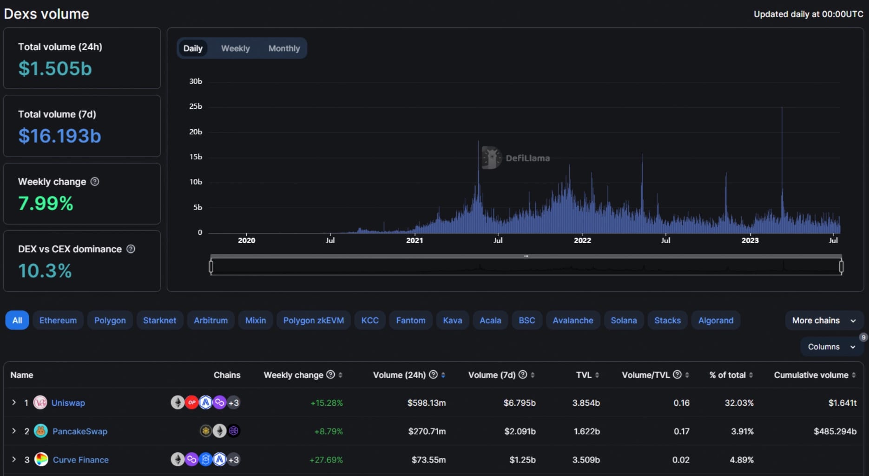This screenshot has width=869, height=476.
Task: Click the Starknet chain filter button
Action: coord(160,320)
